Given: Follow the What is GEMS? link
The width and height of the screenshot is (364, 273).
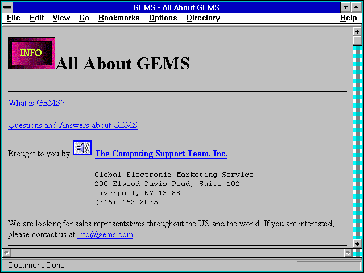Looking at the screenshot, I should click(36, 103).
